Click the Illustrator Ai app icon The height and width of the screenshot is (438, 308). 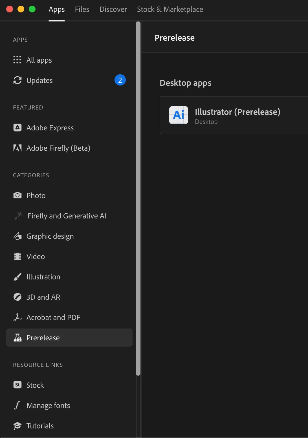click(179, 115)
